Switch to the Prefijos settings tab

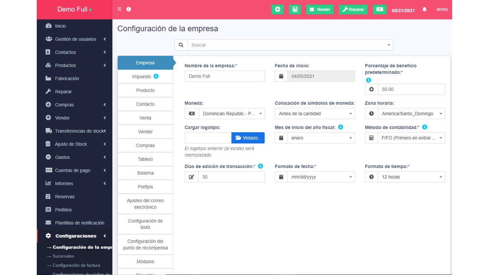click(x=145, y=187)
